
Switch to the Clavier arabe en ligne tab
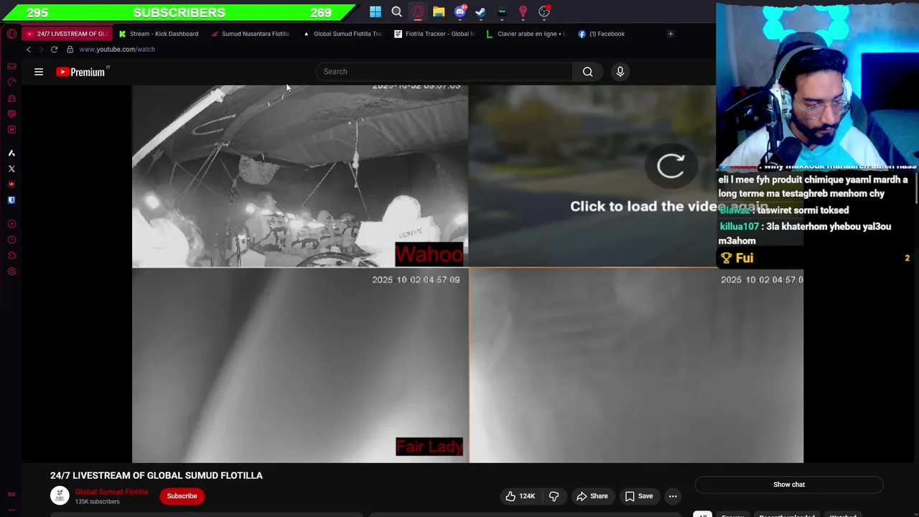click(x=526, y=34)
